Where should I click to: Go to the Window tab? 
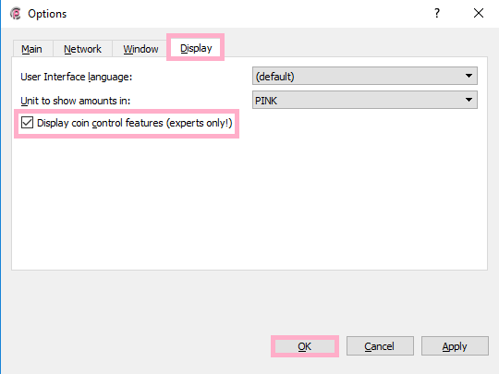coord(140,49)
